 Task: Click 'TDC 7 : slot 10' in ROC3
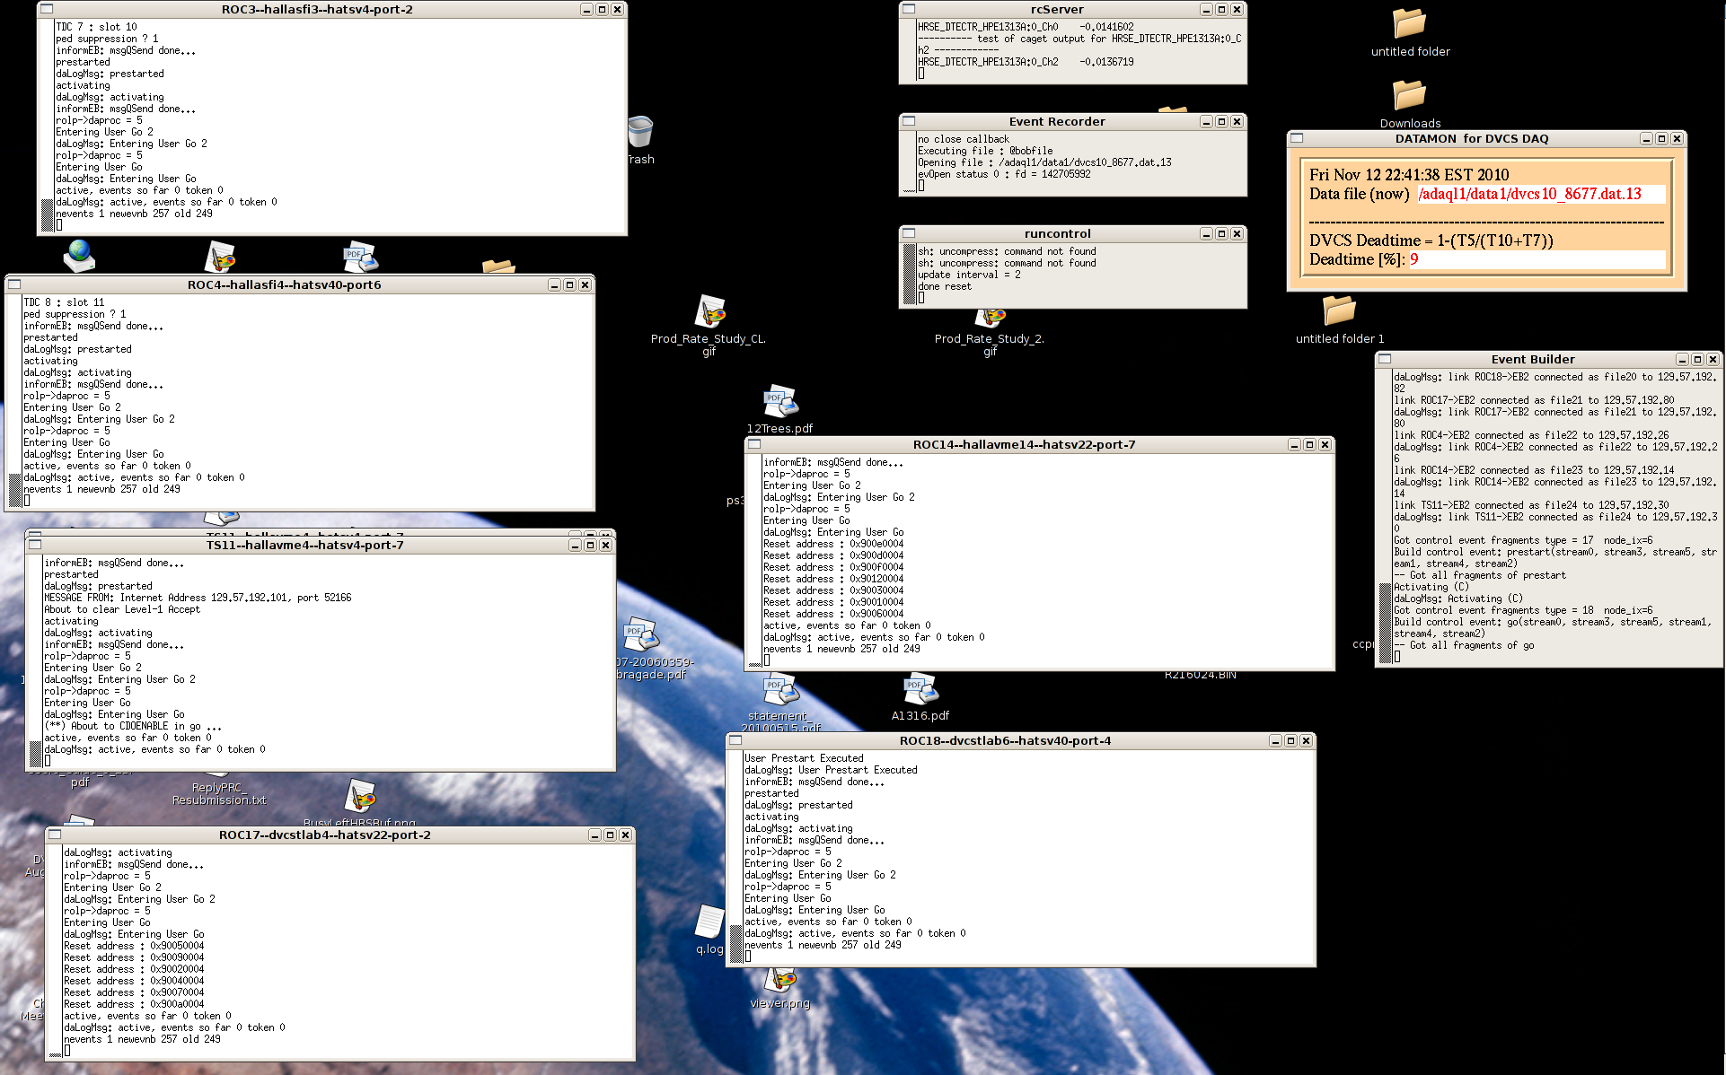(96, 27)
